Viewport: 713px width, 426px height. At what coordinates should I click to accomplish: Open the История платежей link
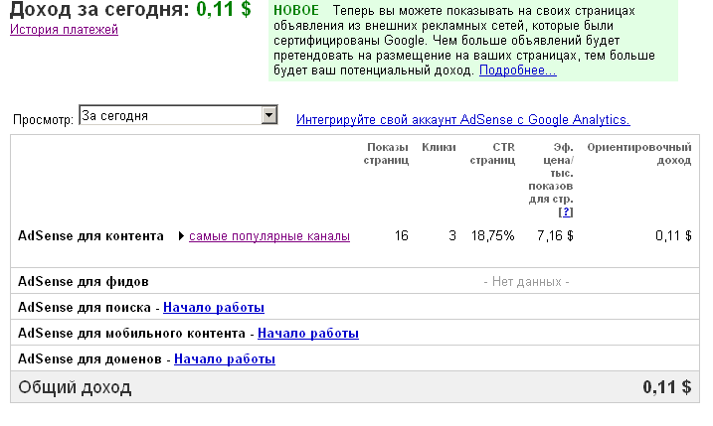click(64, 30)
